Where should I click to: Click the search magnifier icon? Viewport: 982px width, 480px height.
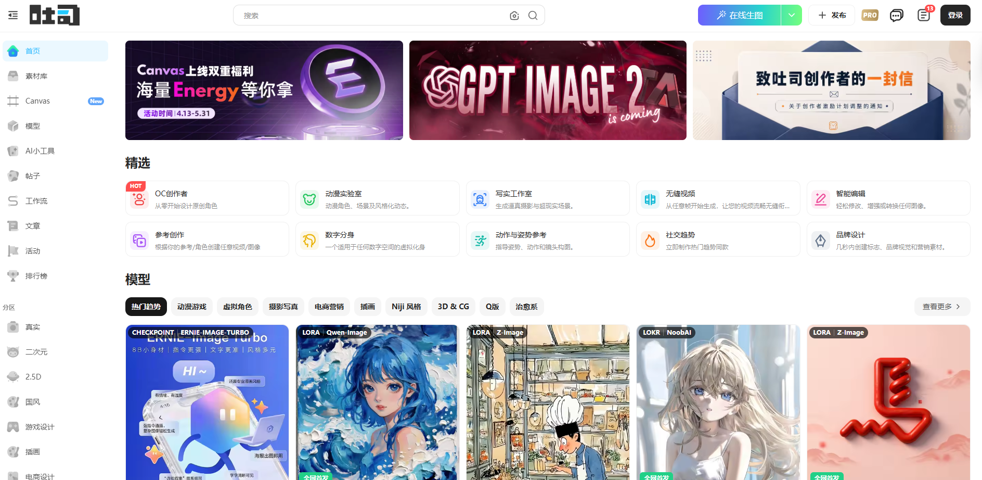[x=533, y=16]
